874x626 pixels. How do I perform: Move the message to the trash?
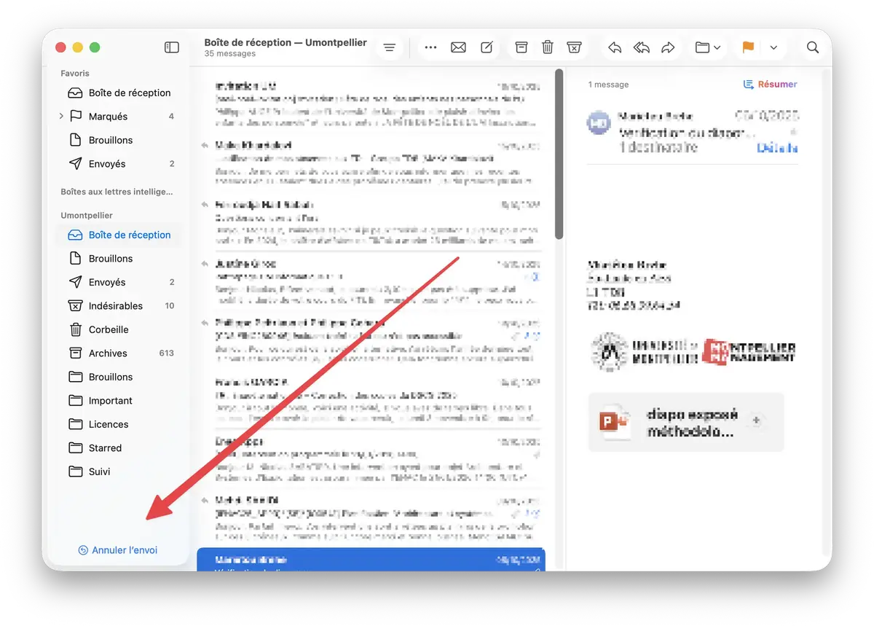click(x=548, y=47)
